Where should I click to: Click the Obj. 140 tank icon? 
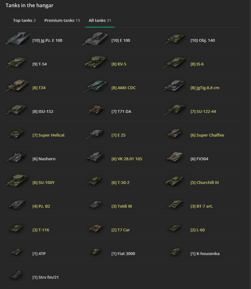175,39
